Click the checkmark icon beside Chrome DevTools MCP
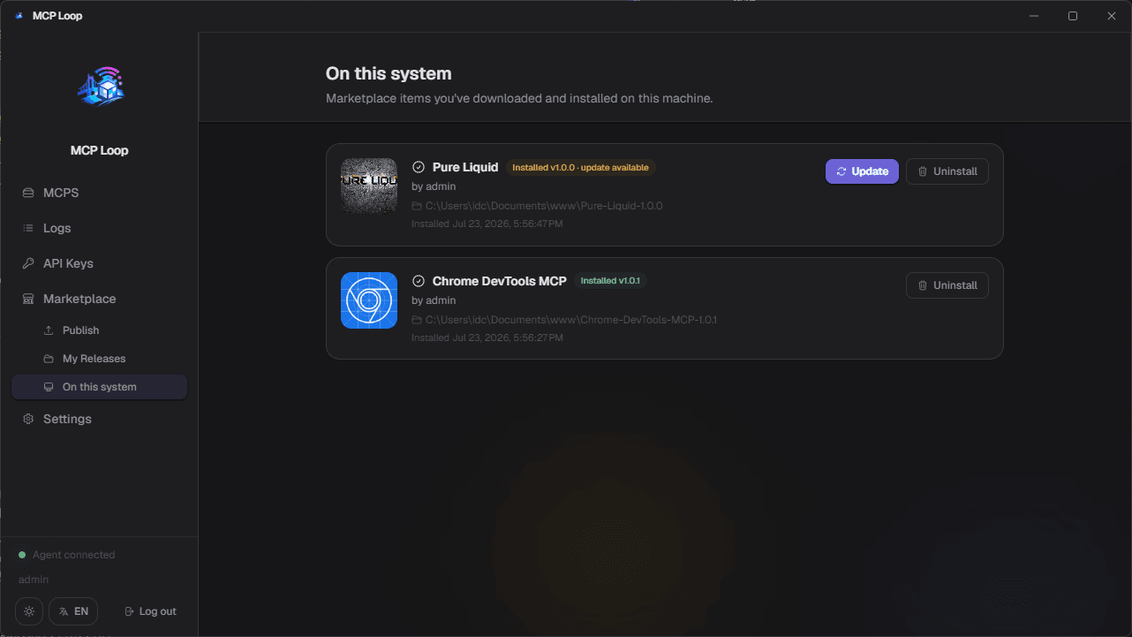Image resolution: width=1132 pixels, height=637 pixels. [419, 281]
